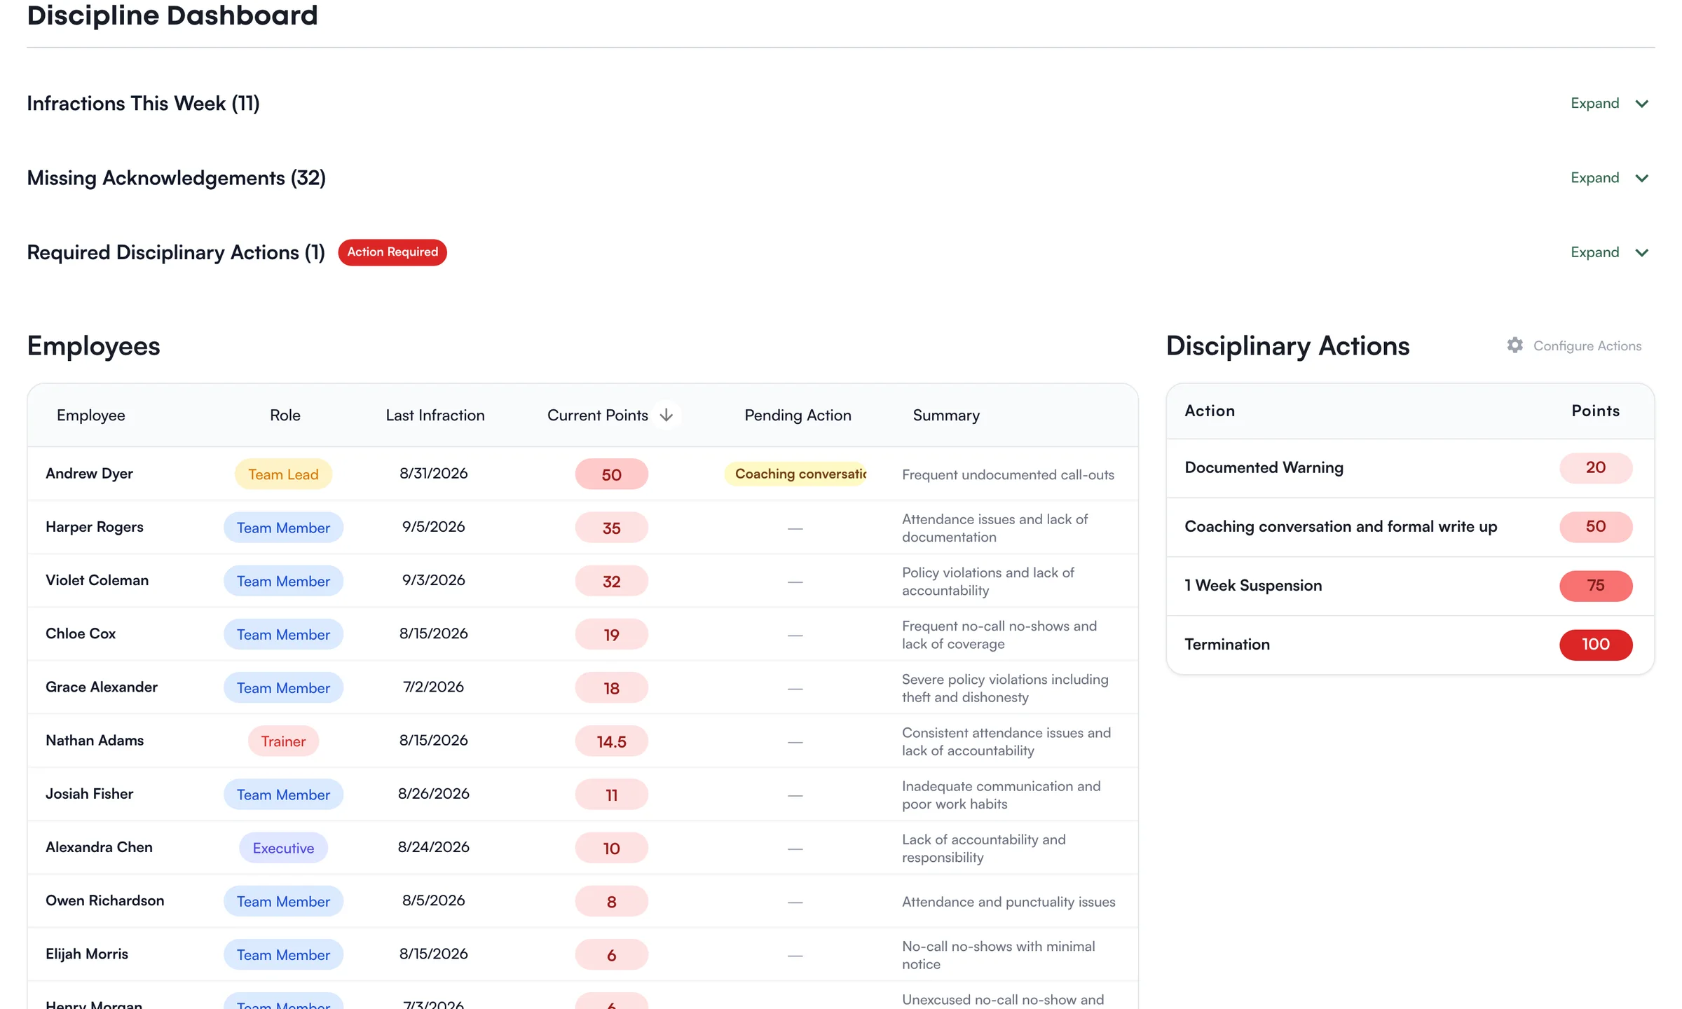Open Violet Coleman employee row
Screen dimensions: 1682x1009
[582, 581]
